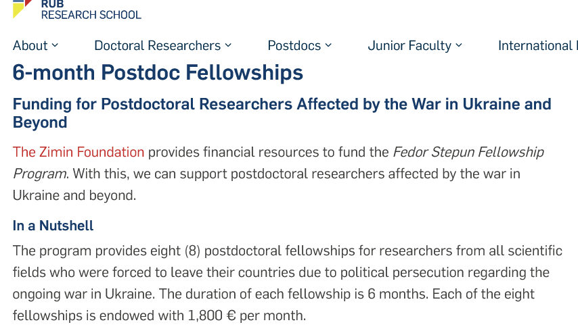
Task: Click the 'Ukraine and beyond.' intro paragraph ending
Action: [x=74, y=196]
